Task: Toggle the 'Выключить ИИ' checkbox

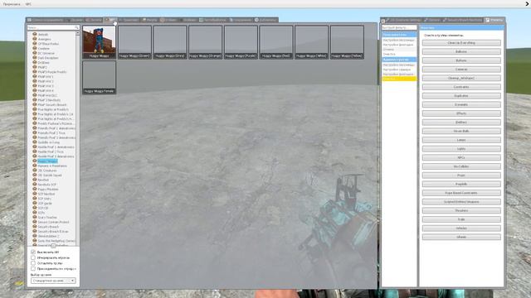Action: point(33,252)
